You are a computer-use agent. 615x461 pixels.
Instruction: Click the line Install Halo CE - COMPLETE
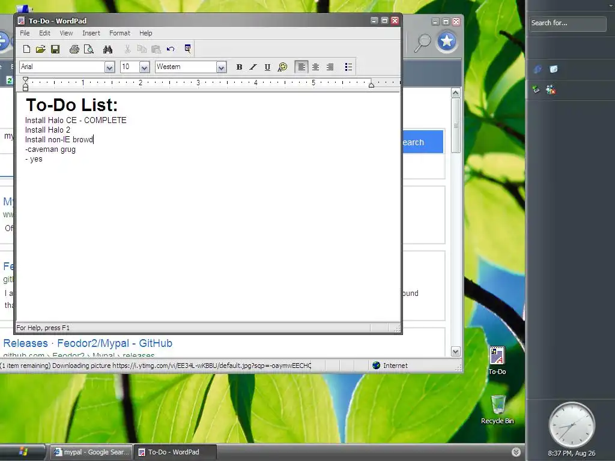tap(76, 120)
